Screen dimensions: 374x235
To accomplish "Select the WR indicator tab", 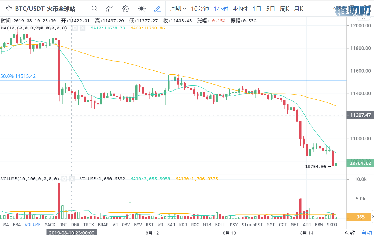I will 160,225.
